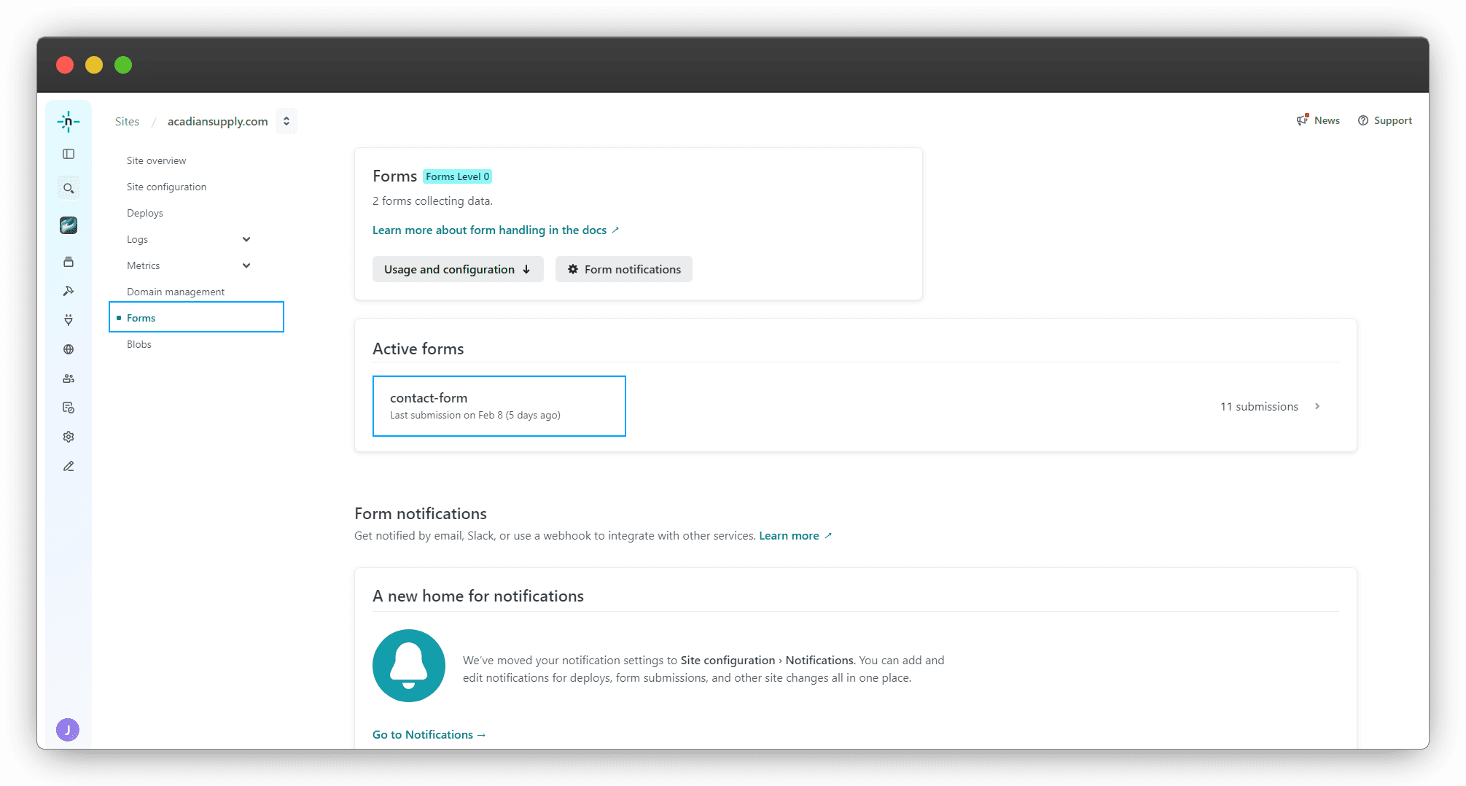Screen dimensions: 1466x786
Task: Open team settings gear icon
Action: point(69,437)
